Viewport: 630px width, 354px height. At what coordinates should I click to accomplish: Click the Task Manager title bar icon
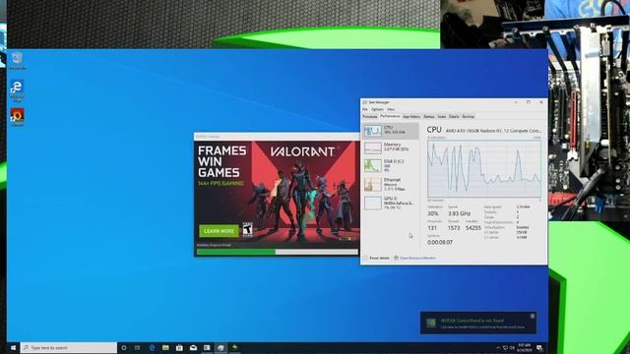click(365, 102)
